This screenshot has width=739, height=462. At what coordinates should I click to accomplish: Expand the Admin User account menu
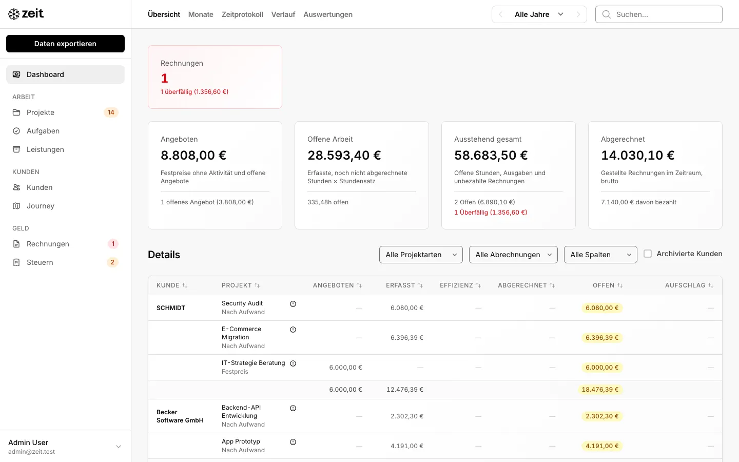65,447
